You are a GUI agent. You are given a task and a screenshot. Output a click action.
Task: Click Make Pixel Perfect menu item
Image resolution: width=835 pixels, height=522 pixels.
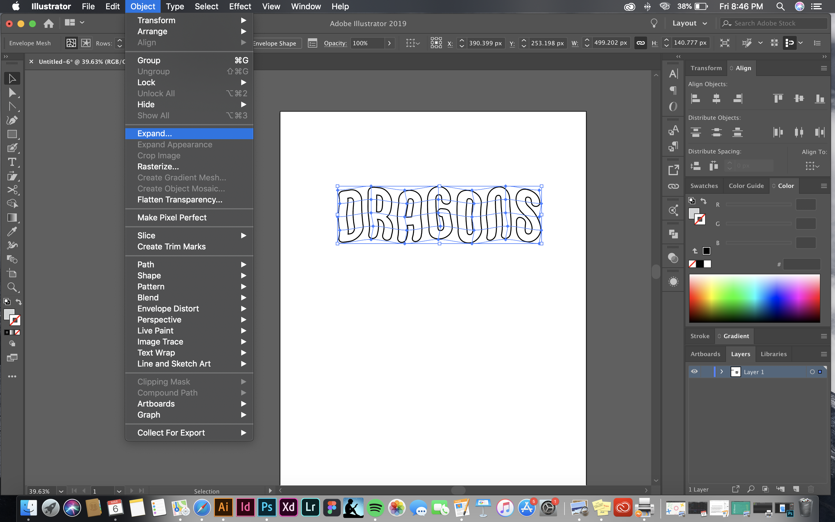(x=189, y=217)
